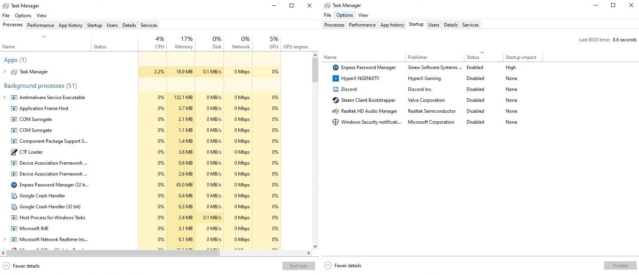Switch to Processes tab in right window
639x275 pixels.
334,25
